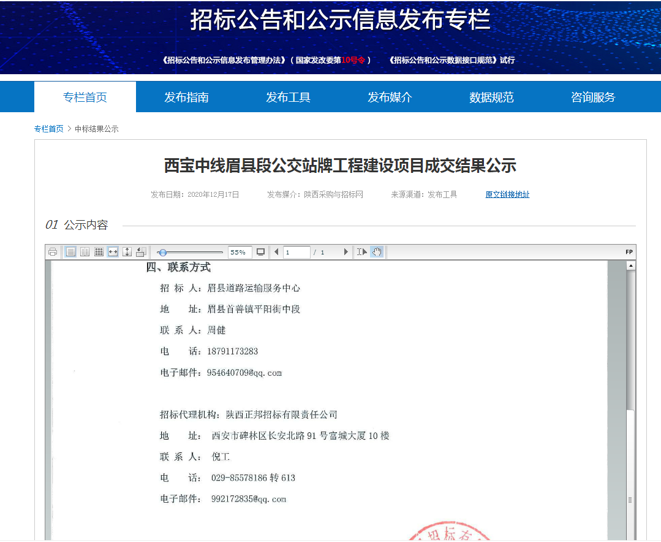Click the 专栏首页 breadcrumb link

pos(49,129)
